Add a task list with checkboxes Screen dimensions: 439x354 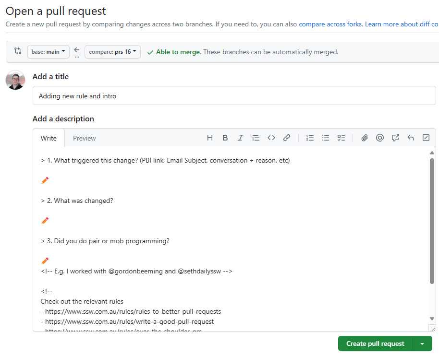(x=341, y=138)
